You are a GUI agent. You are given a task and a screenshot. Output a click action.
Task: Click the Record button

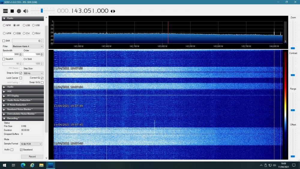(x=32, y=157)
